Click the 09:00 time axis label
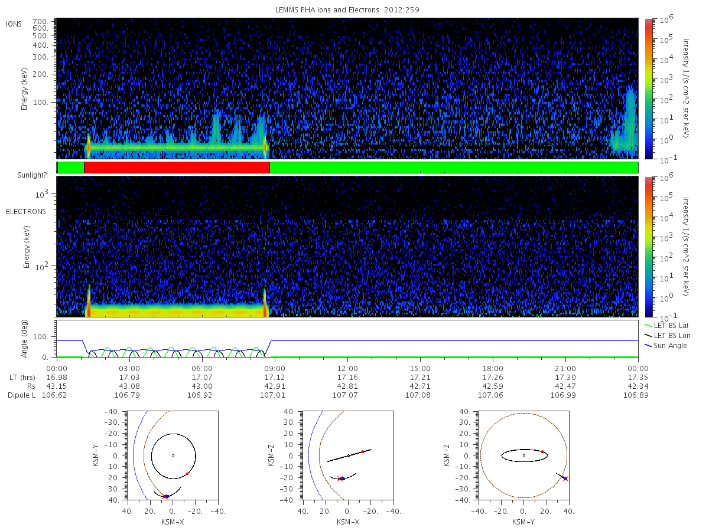Viewport: 709px width, 531px height. 275,368
